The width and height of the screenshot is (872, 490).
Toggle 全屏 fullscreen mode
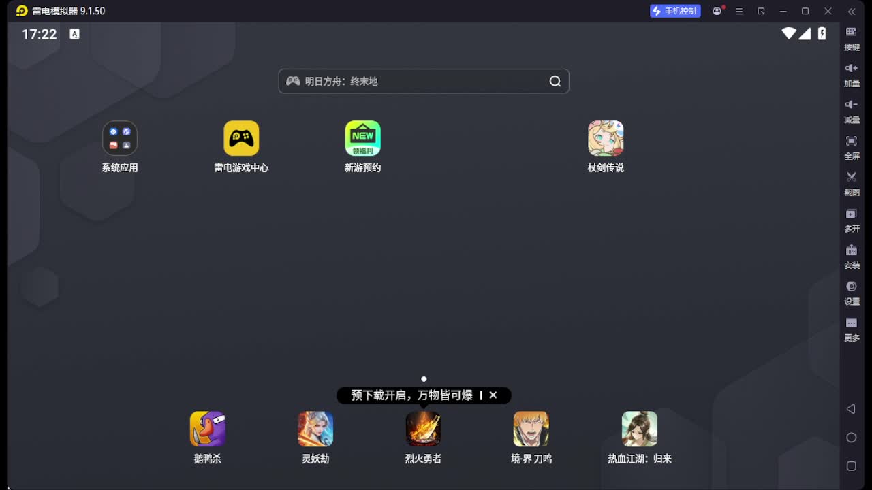point(852,147)
